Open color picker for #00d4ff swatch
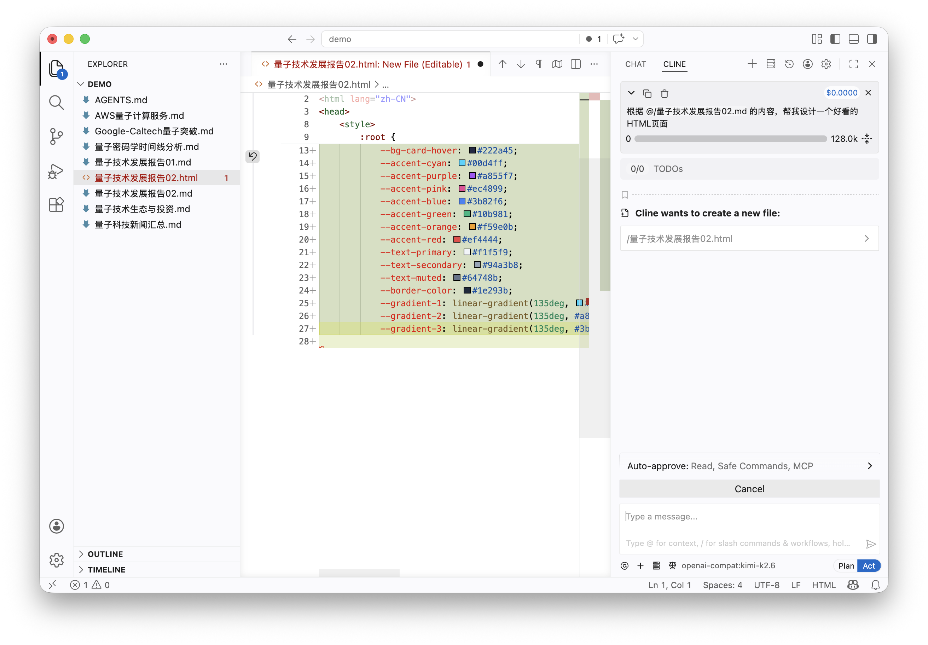Viewport: 928px width, 645px height. click(462, 163)
